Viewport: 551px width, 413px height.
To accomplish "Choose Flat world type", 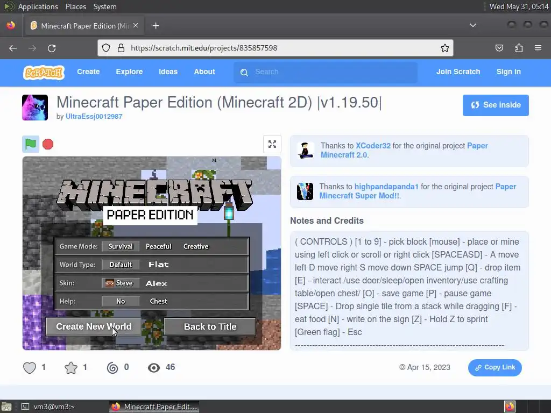I will pyautogui.click(x=159, y=265).
